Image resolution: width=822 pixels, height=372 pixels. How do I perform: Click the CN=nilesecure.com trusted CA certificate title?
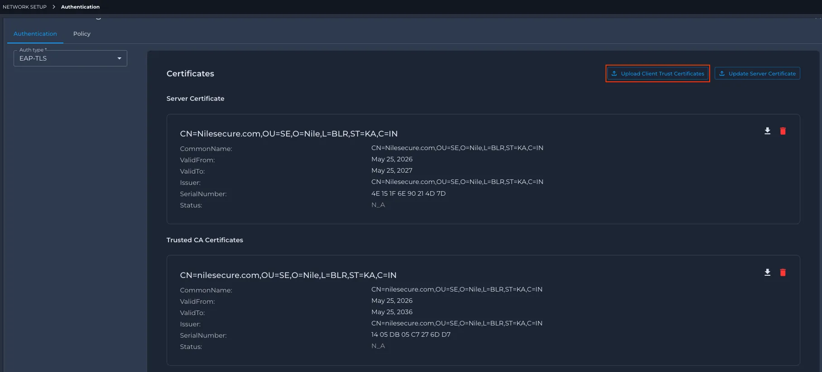tap(288, 275)
